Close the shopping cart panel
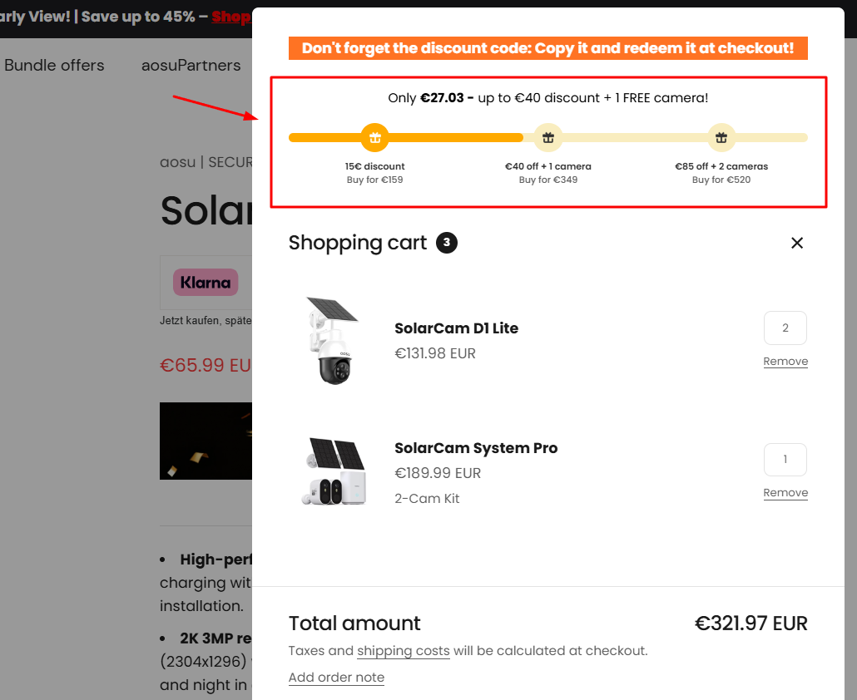This screenshot has width=857, height=700. point(797,243)
